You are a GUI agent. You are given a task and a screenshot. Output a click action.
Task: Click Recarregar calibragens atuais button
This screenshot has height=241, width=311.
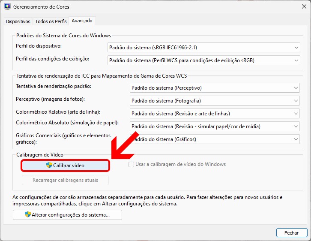click(65, 180)
